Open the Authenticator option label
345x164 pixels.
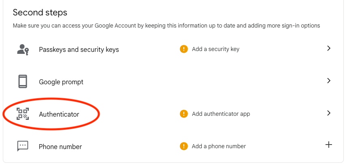59,114
